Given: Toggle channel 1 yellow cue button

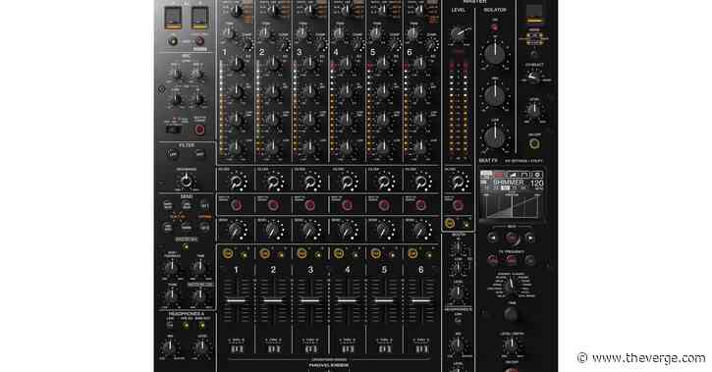Looking at the screenshot, I should tap(228, 253).
